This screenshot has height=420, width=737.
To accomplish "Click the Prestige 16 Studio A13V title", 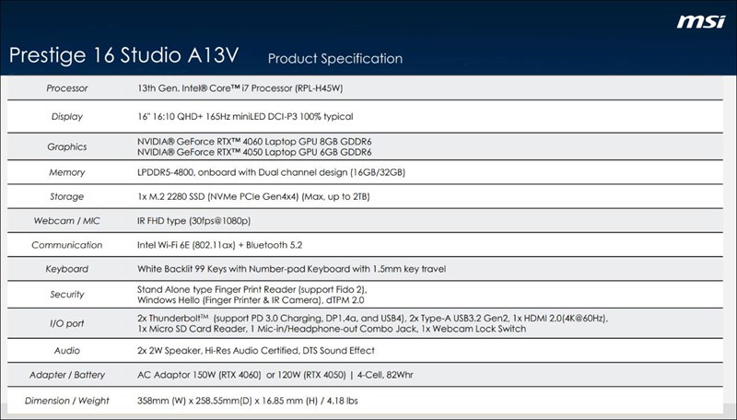I will [x=123, y=54].
